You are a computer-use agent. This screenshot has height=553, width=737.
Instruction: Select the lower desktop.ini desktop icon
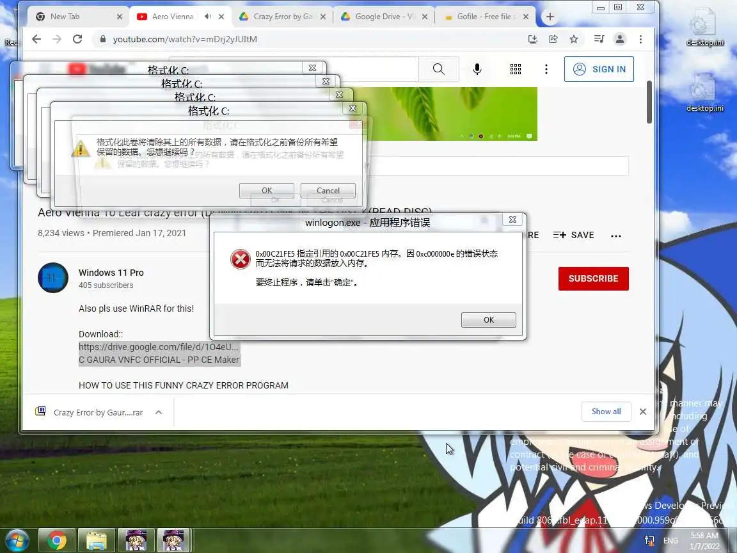point(704,93)
